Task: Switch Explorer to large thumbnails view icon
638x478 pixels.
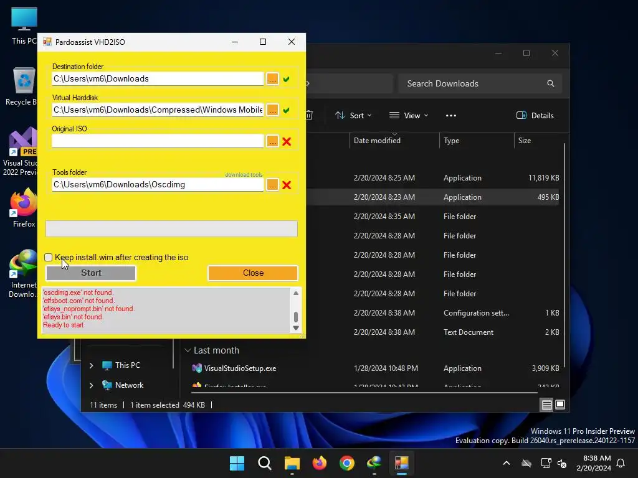Action: pos(560,405)
